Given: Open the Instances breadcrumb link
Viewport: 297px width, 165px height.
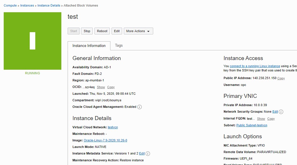Looking at the screenshot, I should coord(27,5).
